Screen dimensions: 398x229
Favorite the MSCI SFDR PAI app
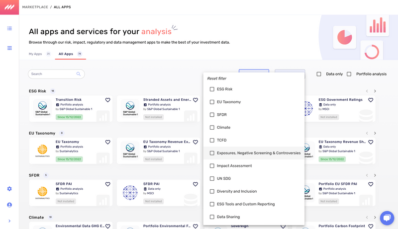(x=195, y=184)
